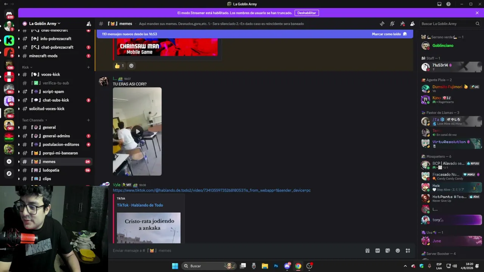Click the taskbar Buscar search box
This screenshot has width=484, height=272.
pyautogui.click(x=209, y=266)
